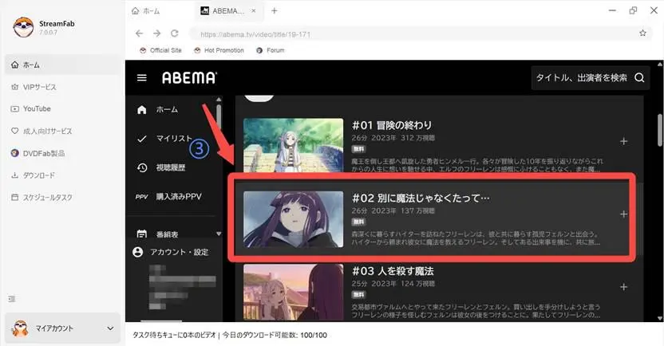Screen dimensions: 664x346
Task: Click the page scrollbar down arrow
Action: point(660,318)
